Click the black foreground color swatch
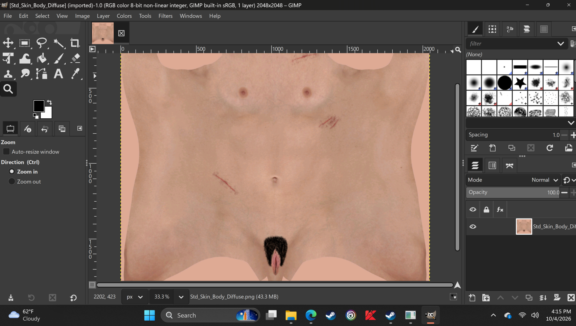This screenshot has height=326, width=576. click(38, 105)
